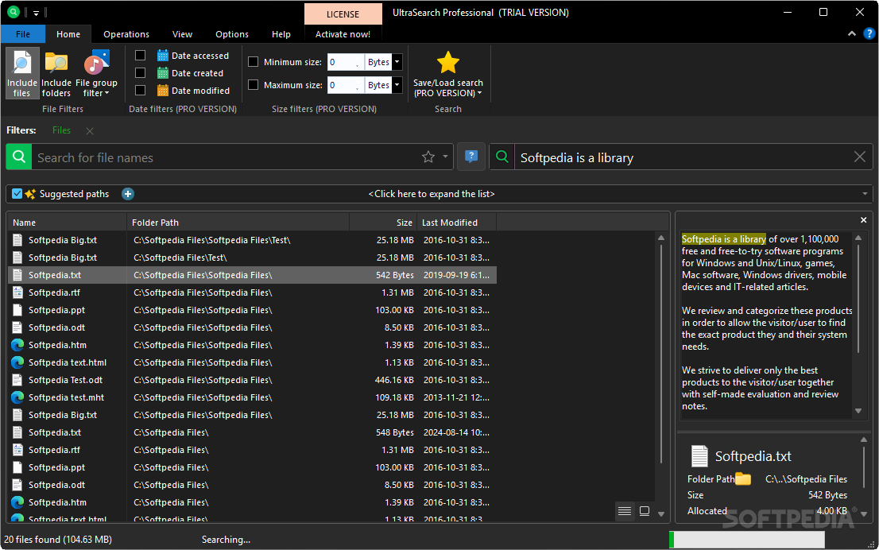Click 'Click here to expand the list'
Screen dimensions: 879x550
coord(432,194)
